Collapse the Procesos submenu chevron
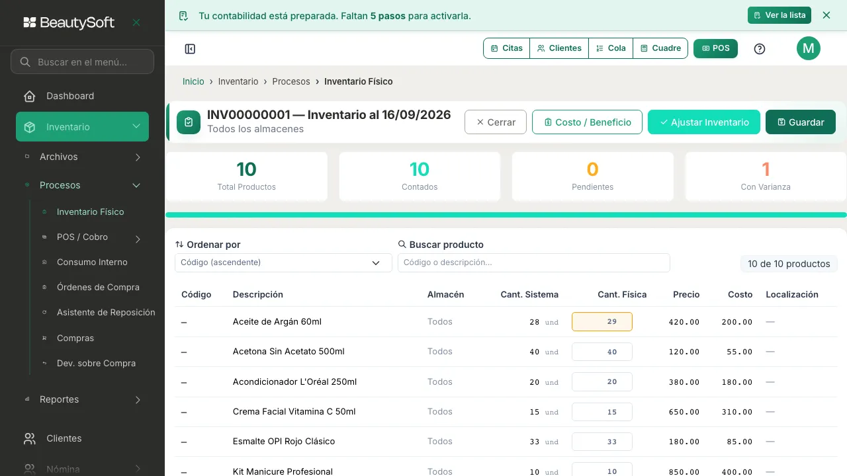The width and height of the screenshot is (847, 476). click(136, 186)
